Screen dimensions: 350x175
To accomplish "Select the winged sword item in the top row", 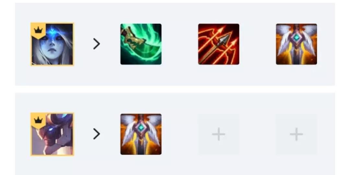I will click(296, 44).
